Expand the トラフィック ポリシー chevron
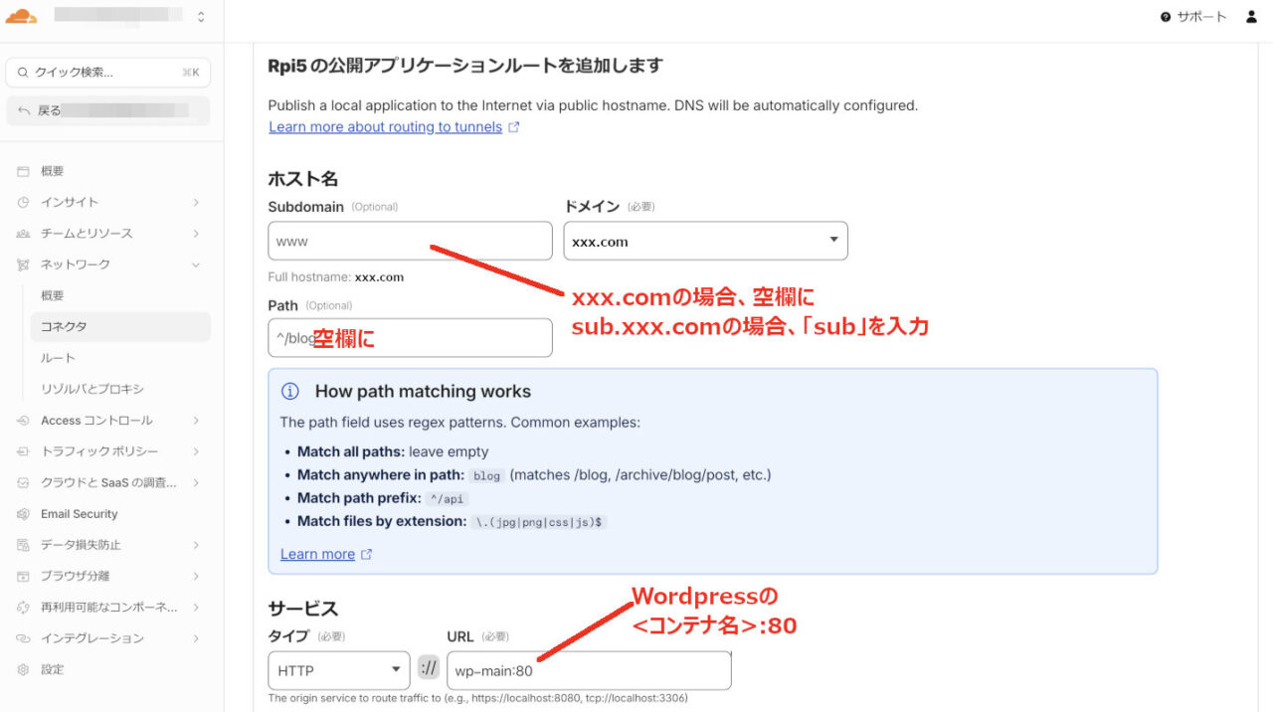The width and height of the screenshot is (1273, 712). 196,451
